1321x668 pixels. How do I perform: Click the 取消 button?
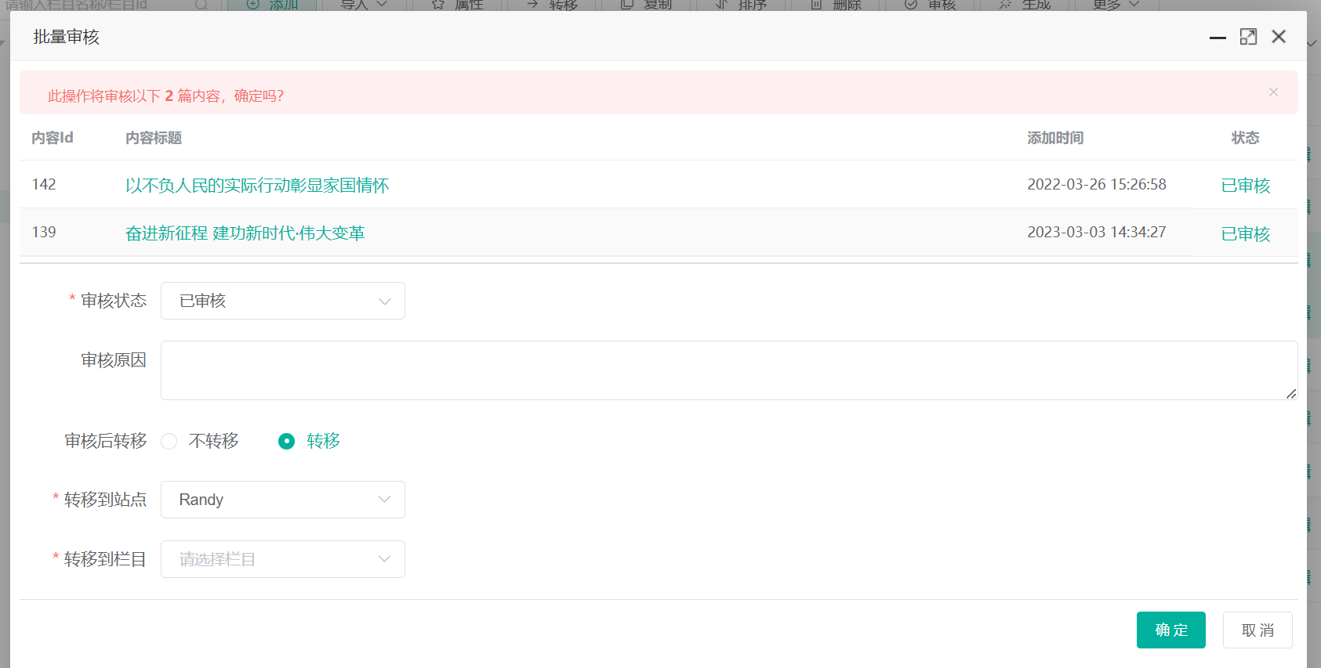click(1257, 630)
